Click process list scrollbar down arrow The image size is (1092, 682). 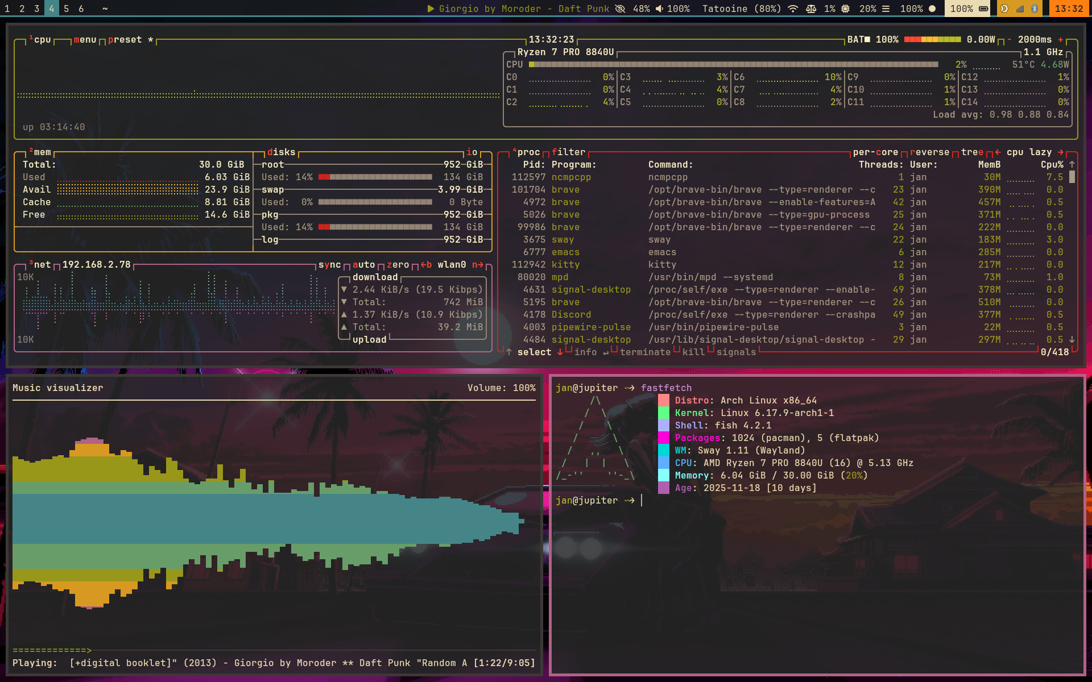point(1072,339)
